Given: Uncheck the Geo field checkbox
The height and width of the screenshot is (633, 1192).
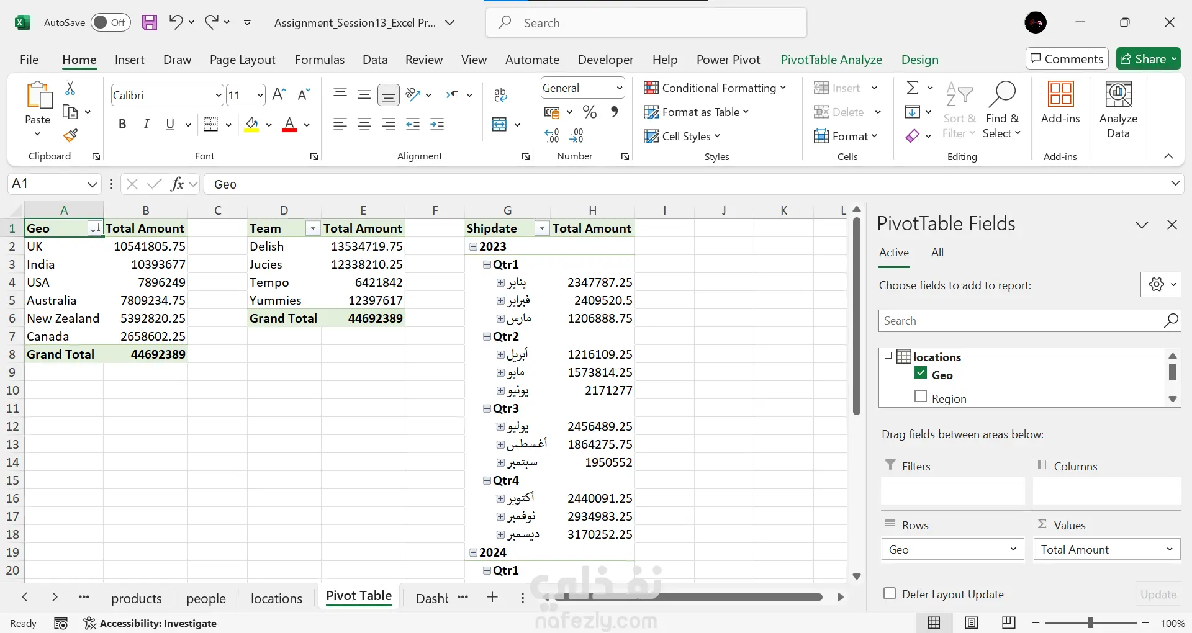Looking at the screenshot, I should pos(921,374).
